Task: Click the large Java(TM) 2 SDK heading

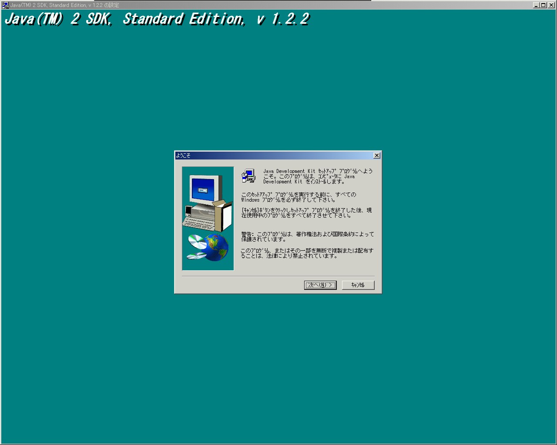Action: (x=157, y=19)
